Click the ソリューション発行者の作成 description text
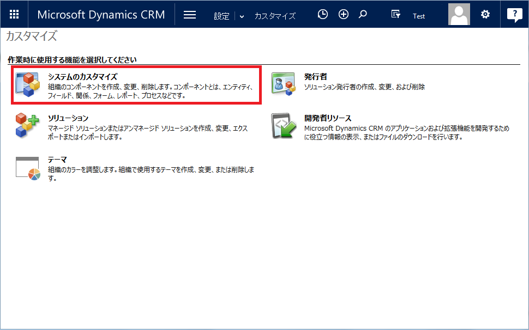 (x=364, y=87)
